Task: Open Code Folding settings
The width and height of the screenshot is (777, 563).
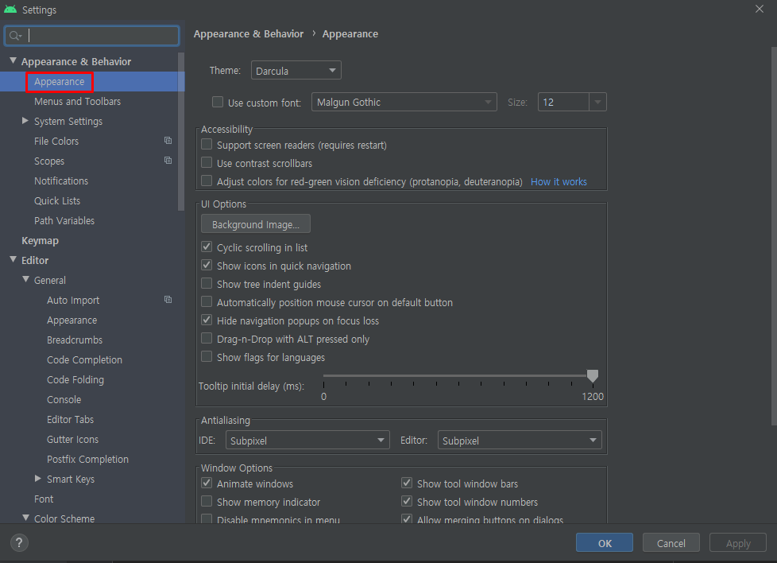Action: click(75, 380)
